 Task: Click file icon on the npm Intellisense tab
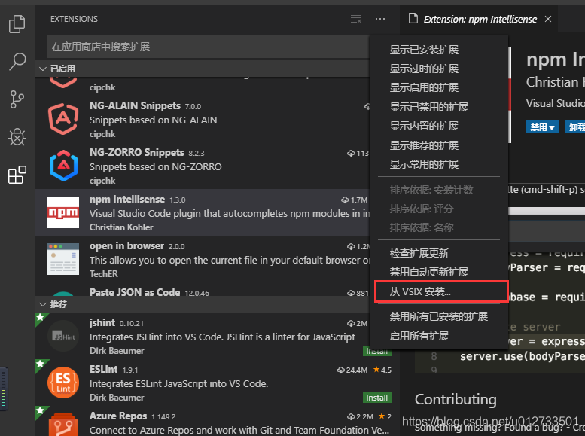click(x=413, y=18)
